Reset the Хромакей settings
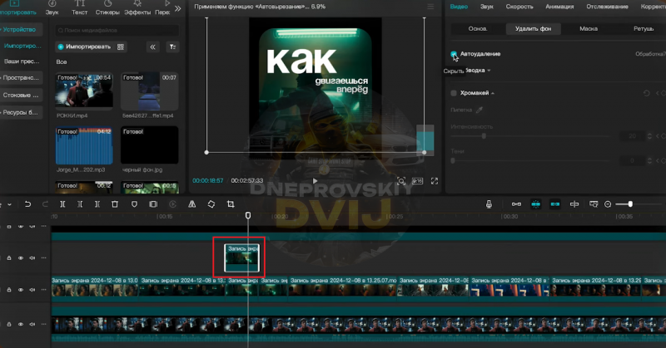 click(x=647, y=93)
